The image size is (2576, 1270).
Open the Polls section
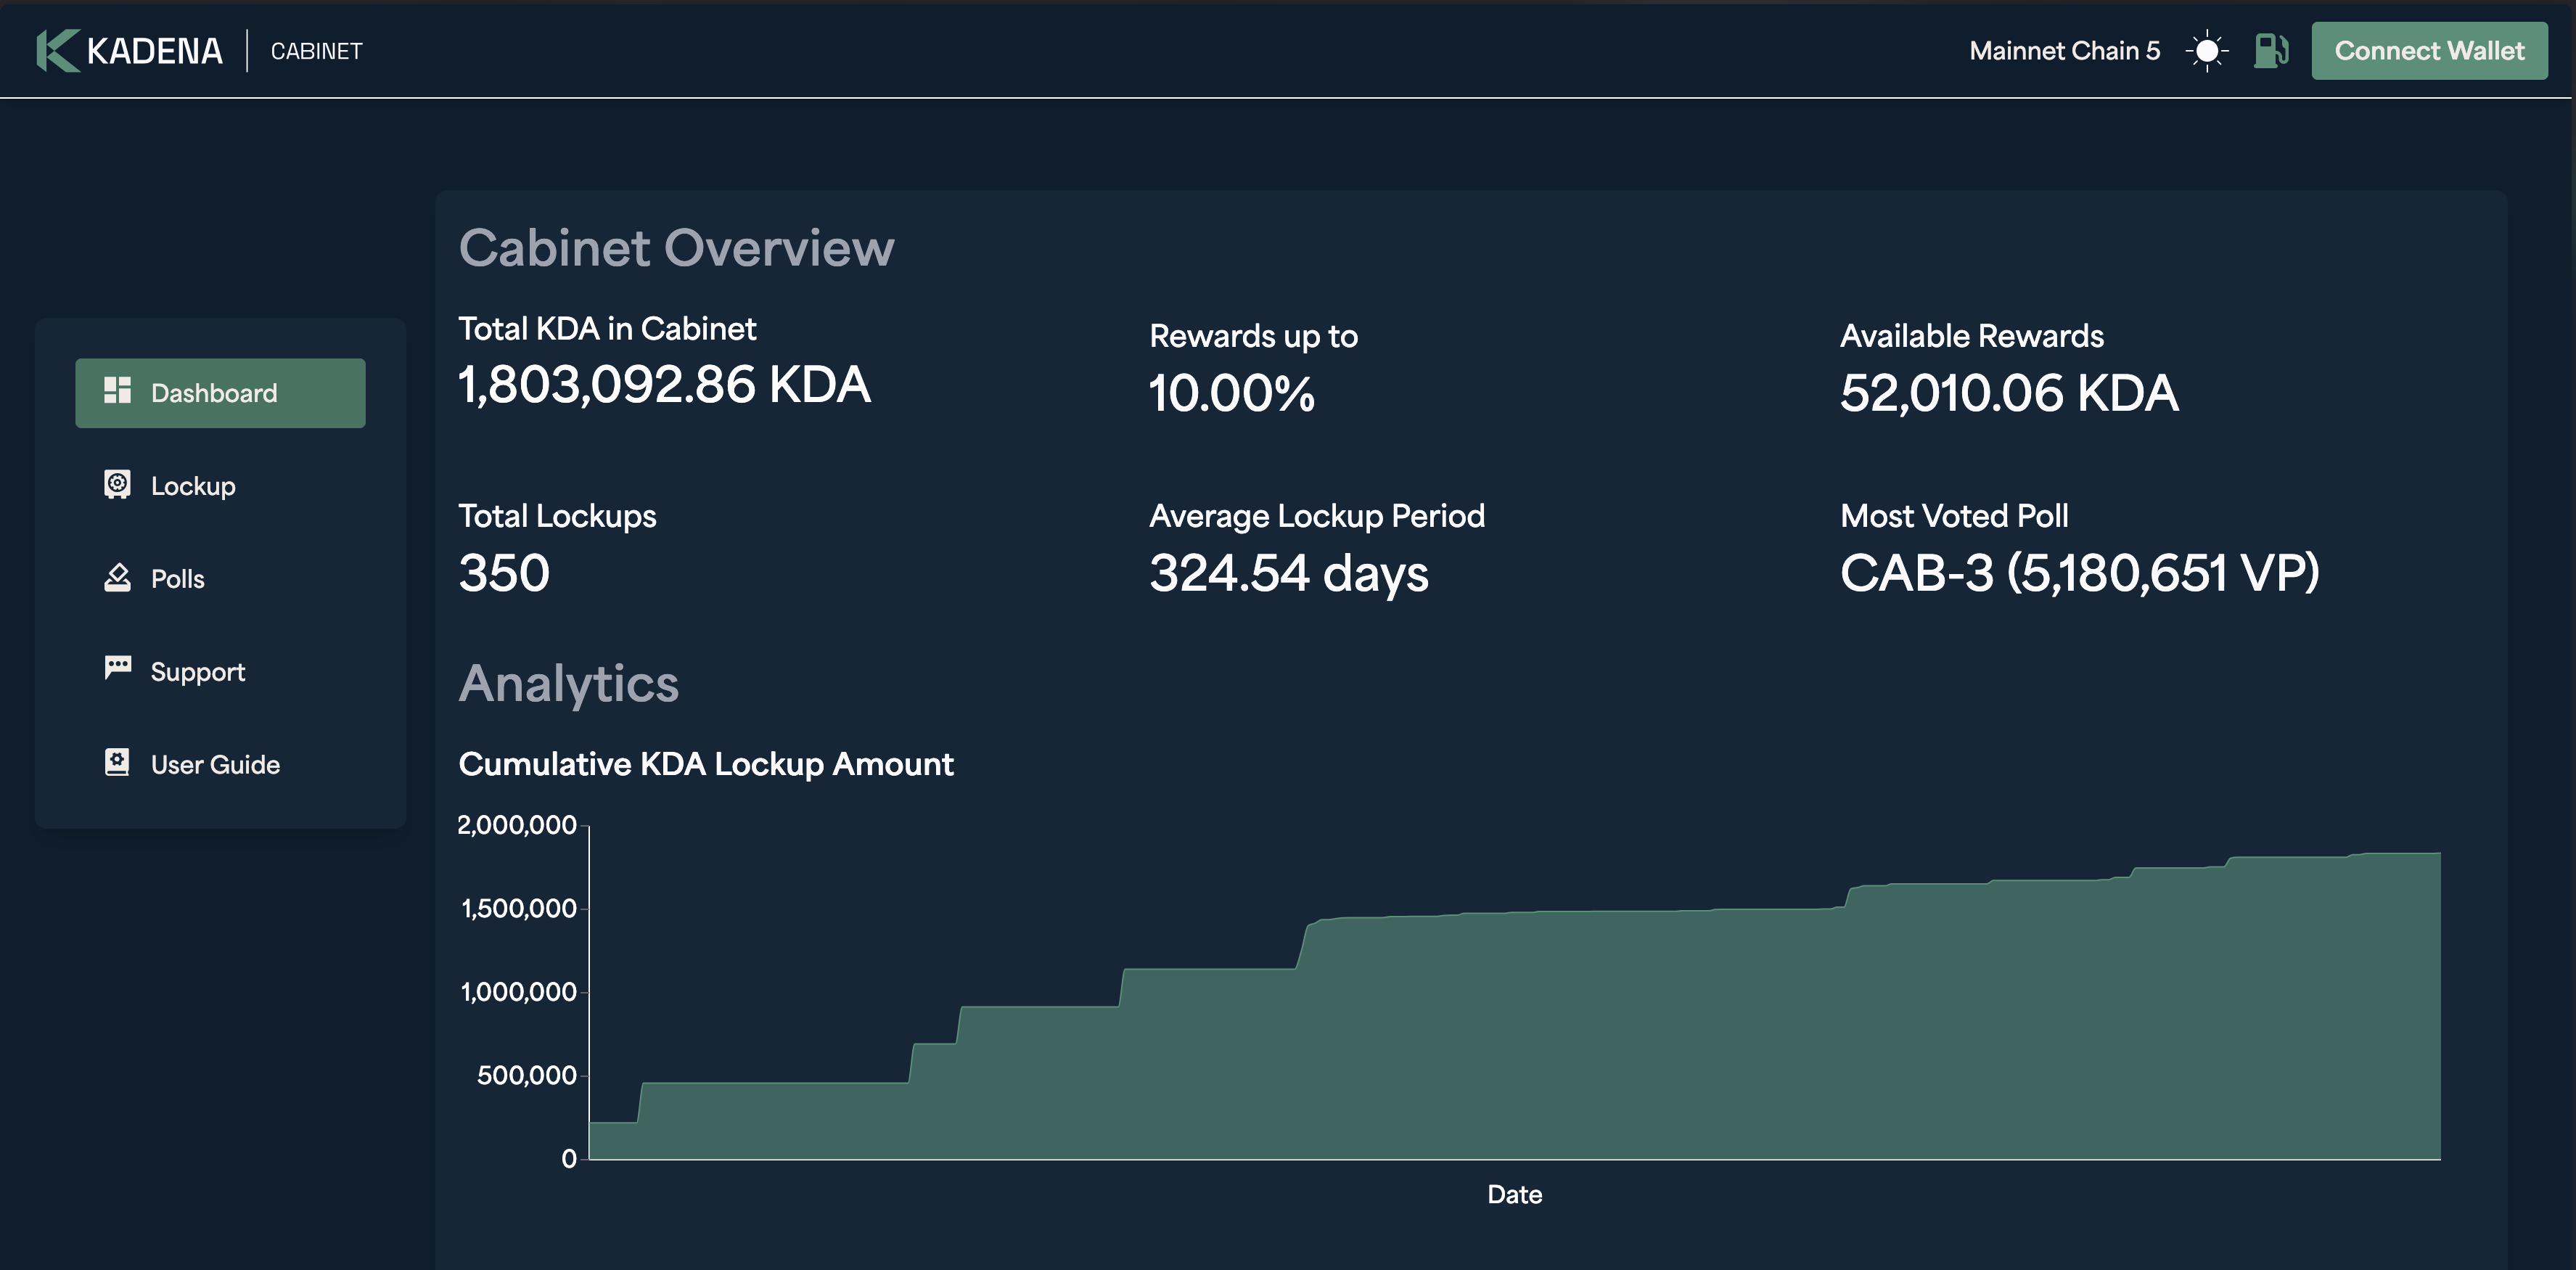[x=220, y=579]
